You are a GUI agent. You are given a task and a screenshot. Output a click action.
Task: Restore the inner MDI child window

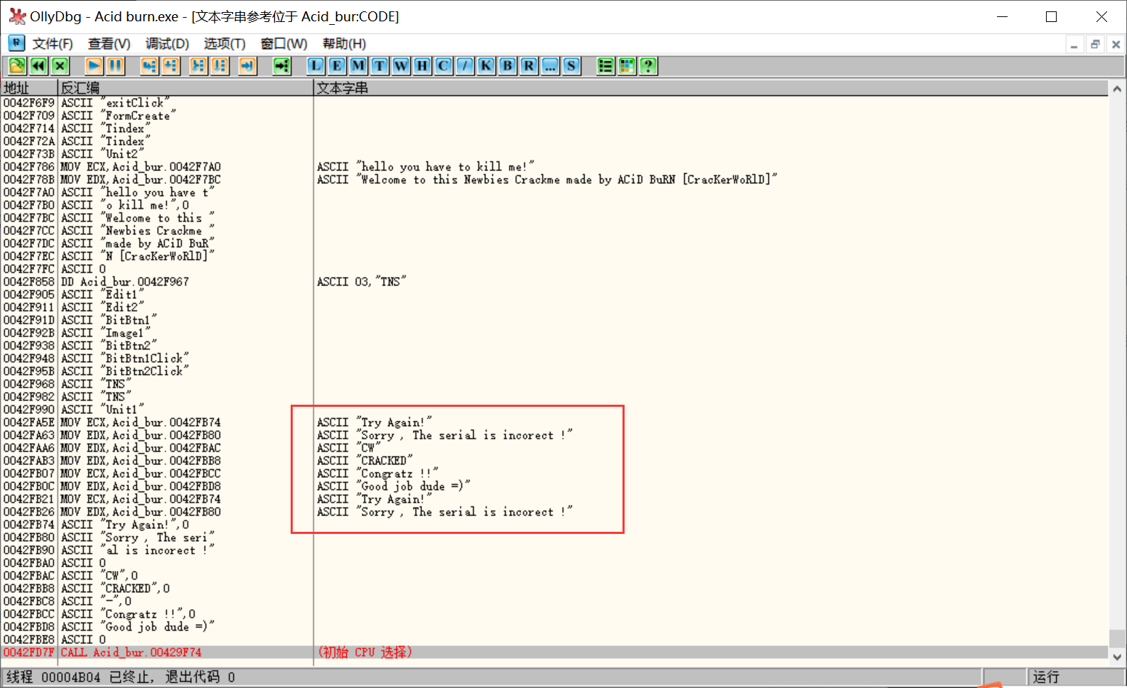point(1095,45)
